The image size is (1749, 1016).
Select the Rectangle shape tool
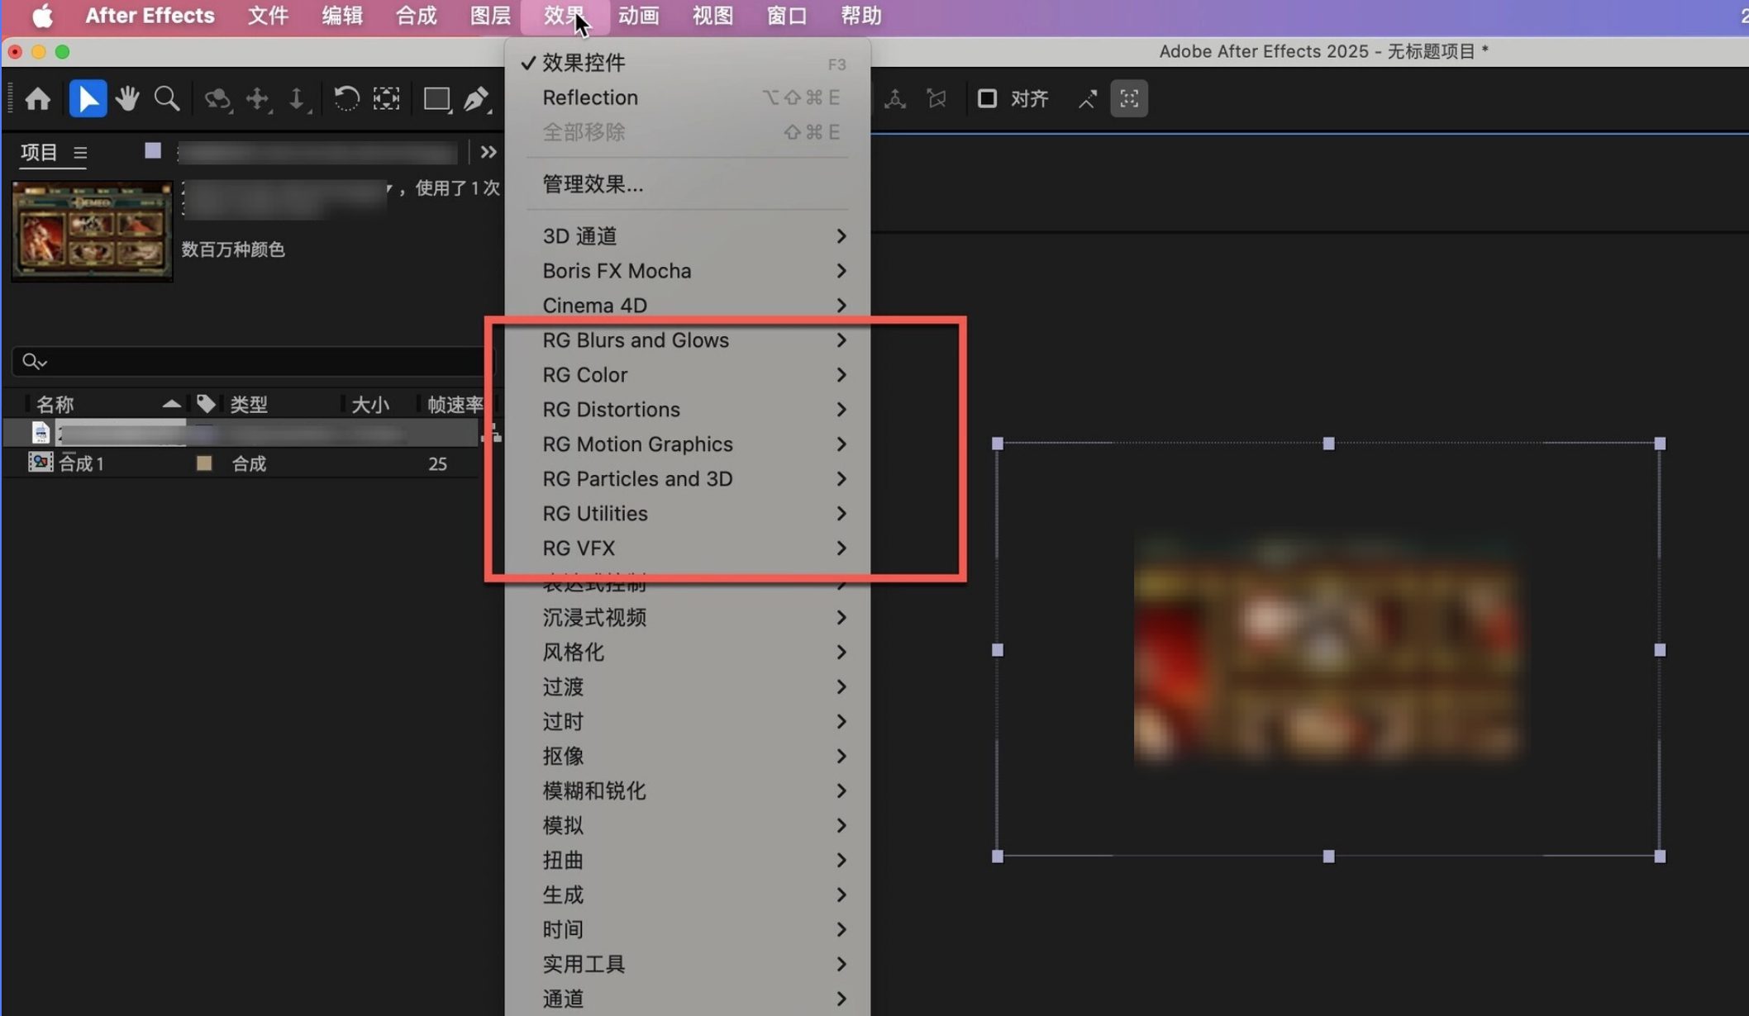[x=436, y=99]
